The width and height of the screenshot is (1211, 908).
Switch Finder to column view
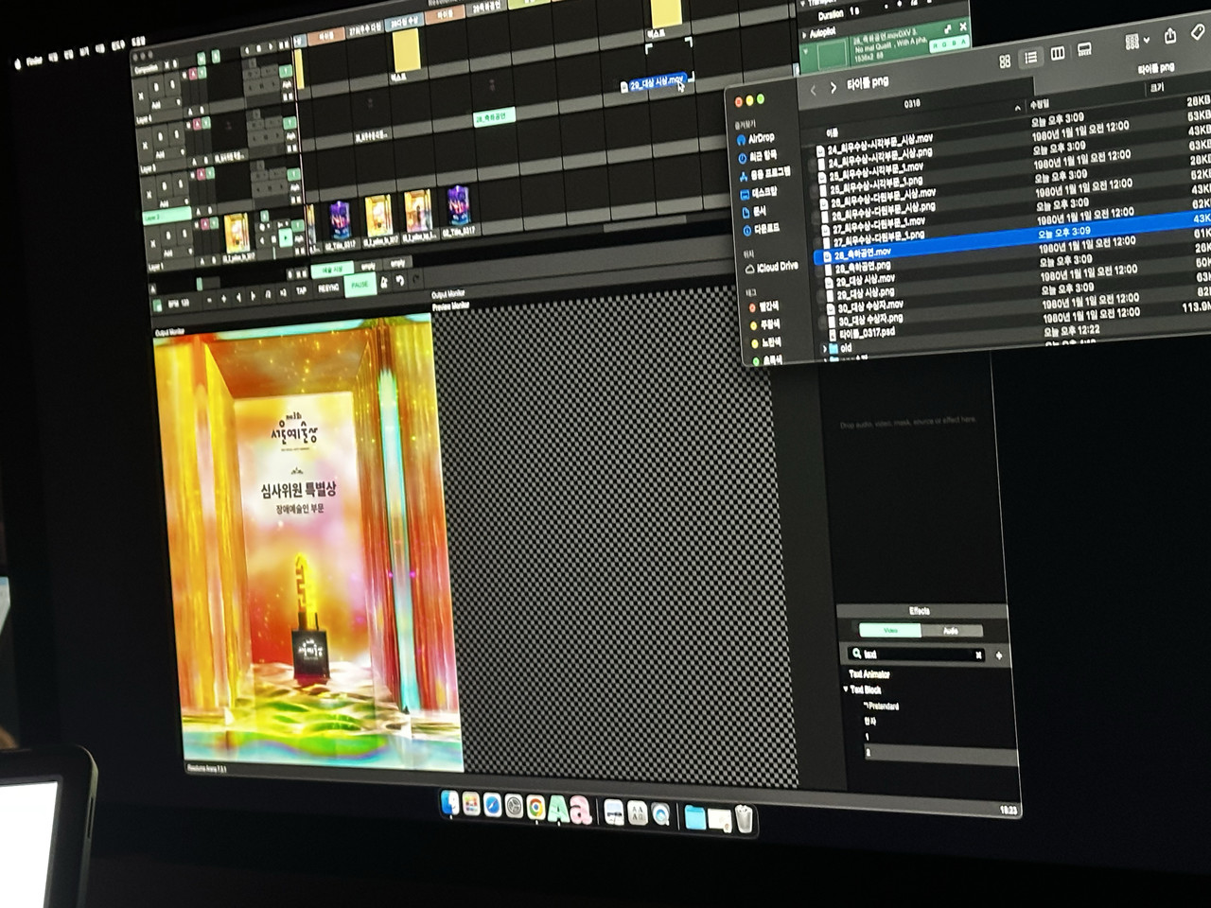pyautogui.click(x=1058, y=54)
